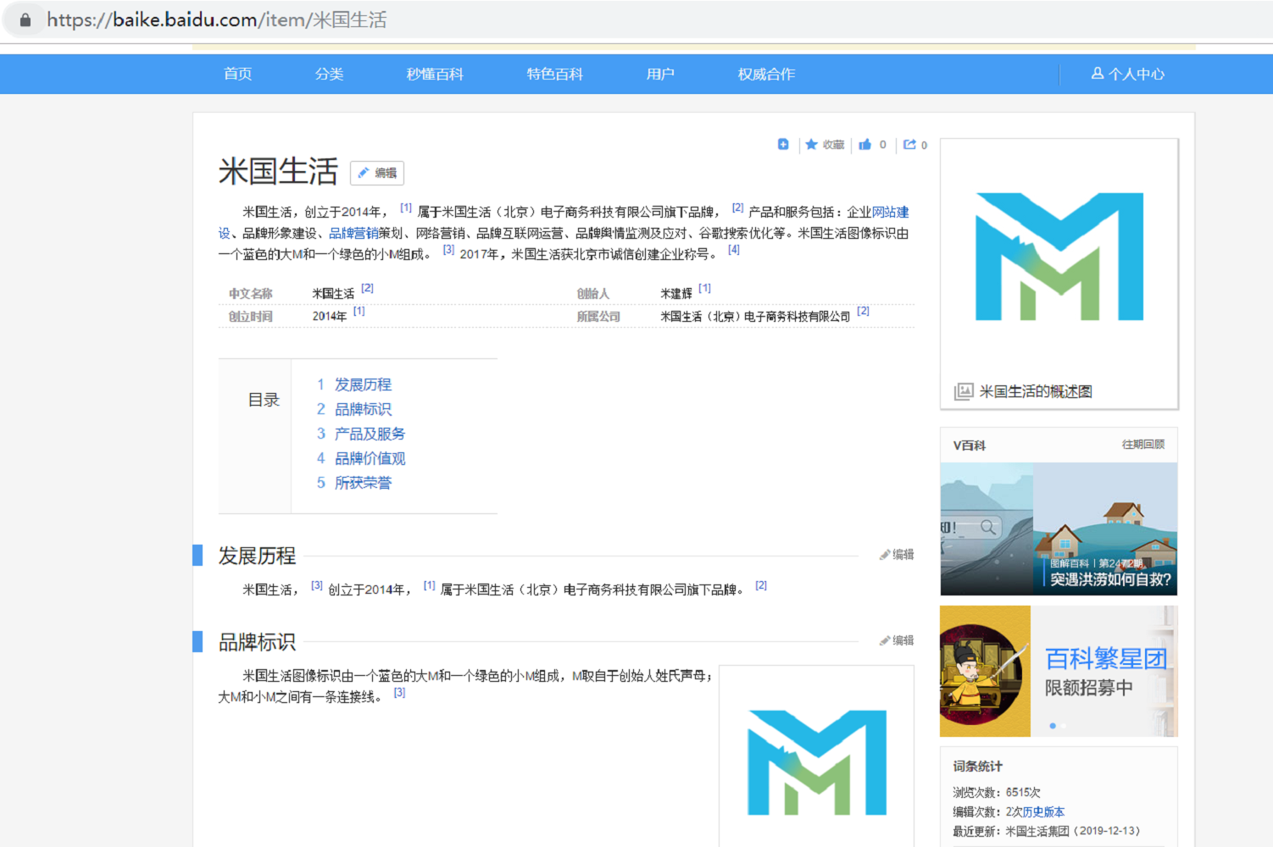Click the pencil 编辑 button beside the title
The height and width of the screenshot is (847, 1273).
click(x=377, y=173)
